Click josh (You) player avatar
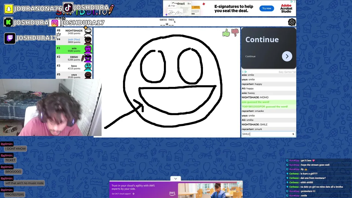This screenshot has width=352, height=198. coord(88,41)
